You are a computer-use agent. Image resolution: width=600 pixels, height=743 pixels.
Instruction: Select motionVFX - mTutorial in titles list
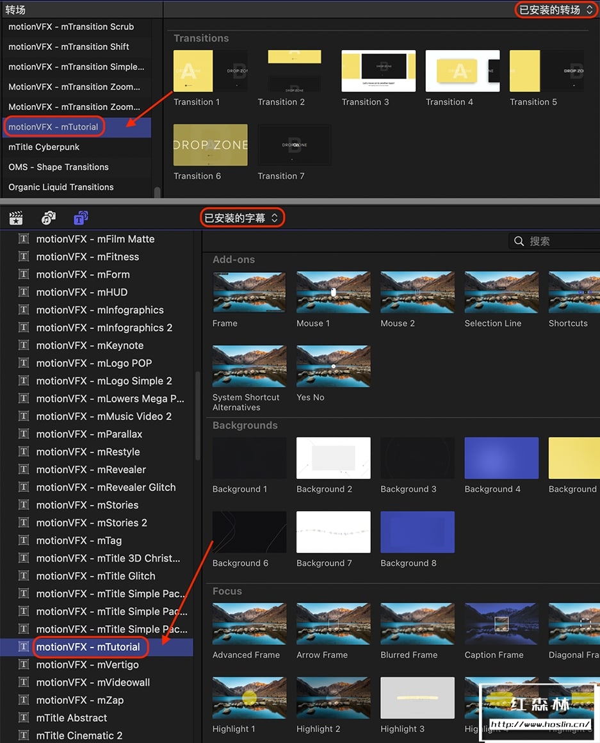click(x=97, y=647)
